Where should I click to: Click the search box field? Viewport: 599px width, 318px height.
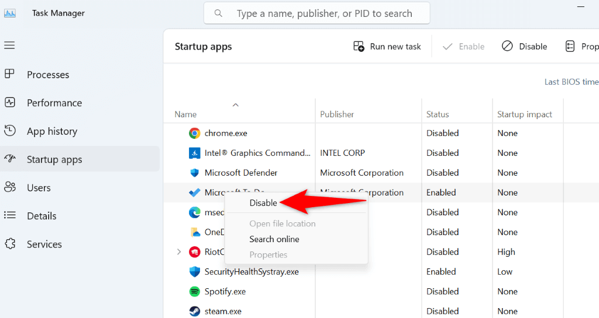(324, 13)
